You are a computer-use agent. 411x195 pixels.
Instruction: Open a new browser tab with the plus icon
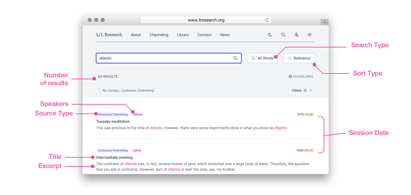coord(325,22)
